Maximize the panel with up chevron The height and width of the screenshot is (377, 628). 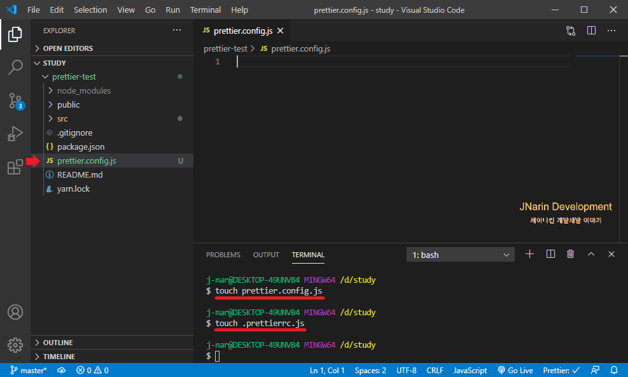[590, 254]
